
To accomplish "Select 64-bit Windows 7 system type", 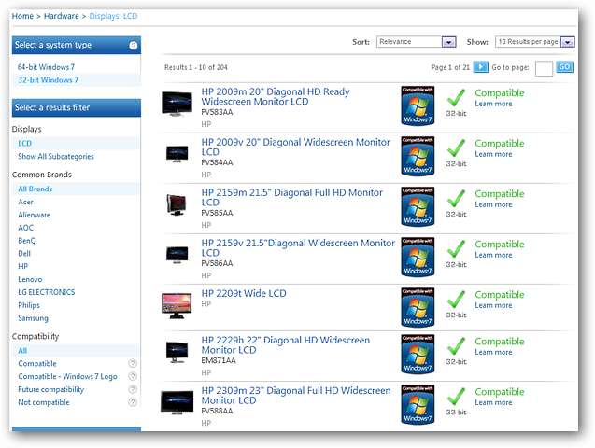I will [47, 67].
